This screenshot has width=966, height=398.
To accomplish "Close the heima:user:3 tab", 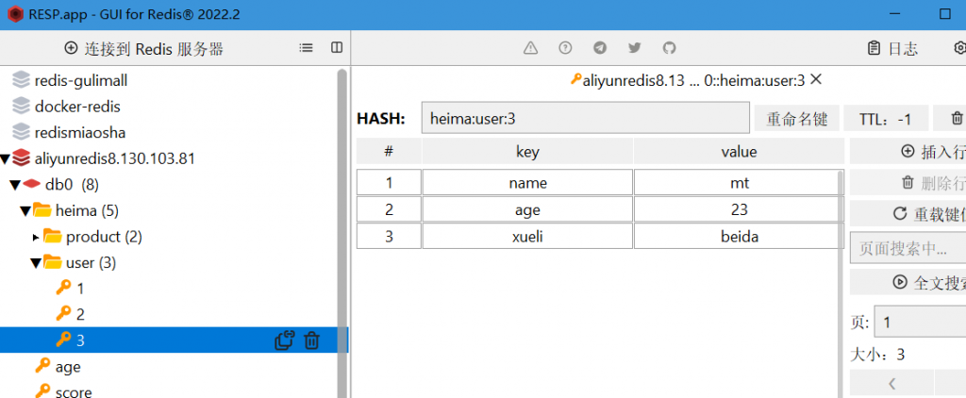I will pyautogui.click(x=816, y=80).
